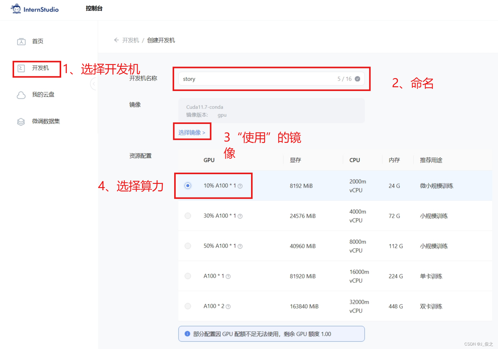Click the 开发机 terminal icon in sidebar

[21, 68]
